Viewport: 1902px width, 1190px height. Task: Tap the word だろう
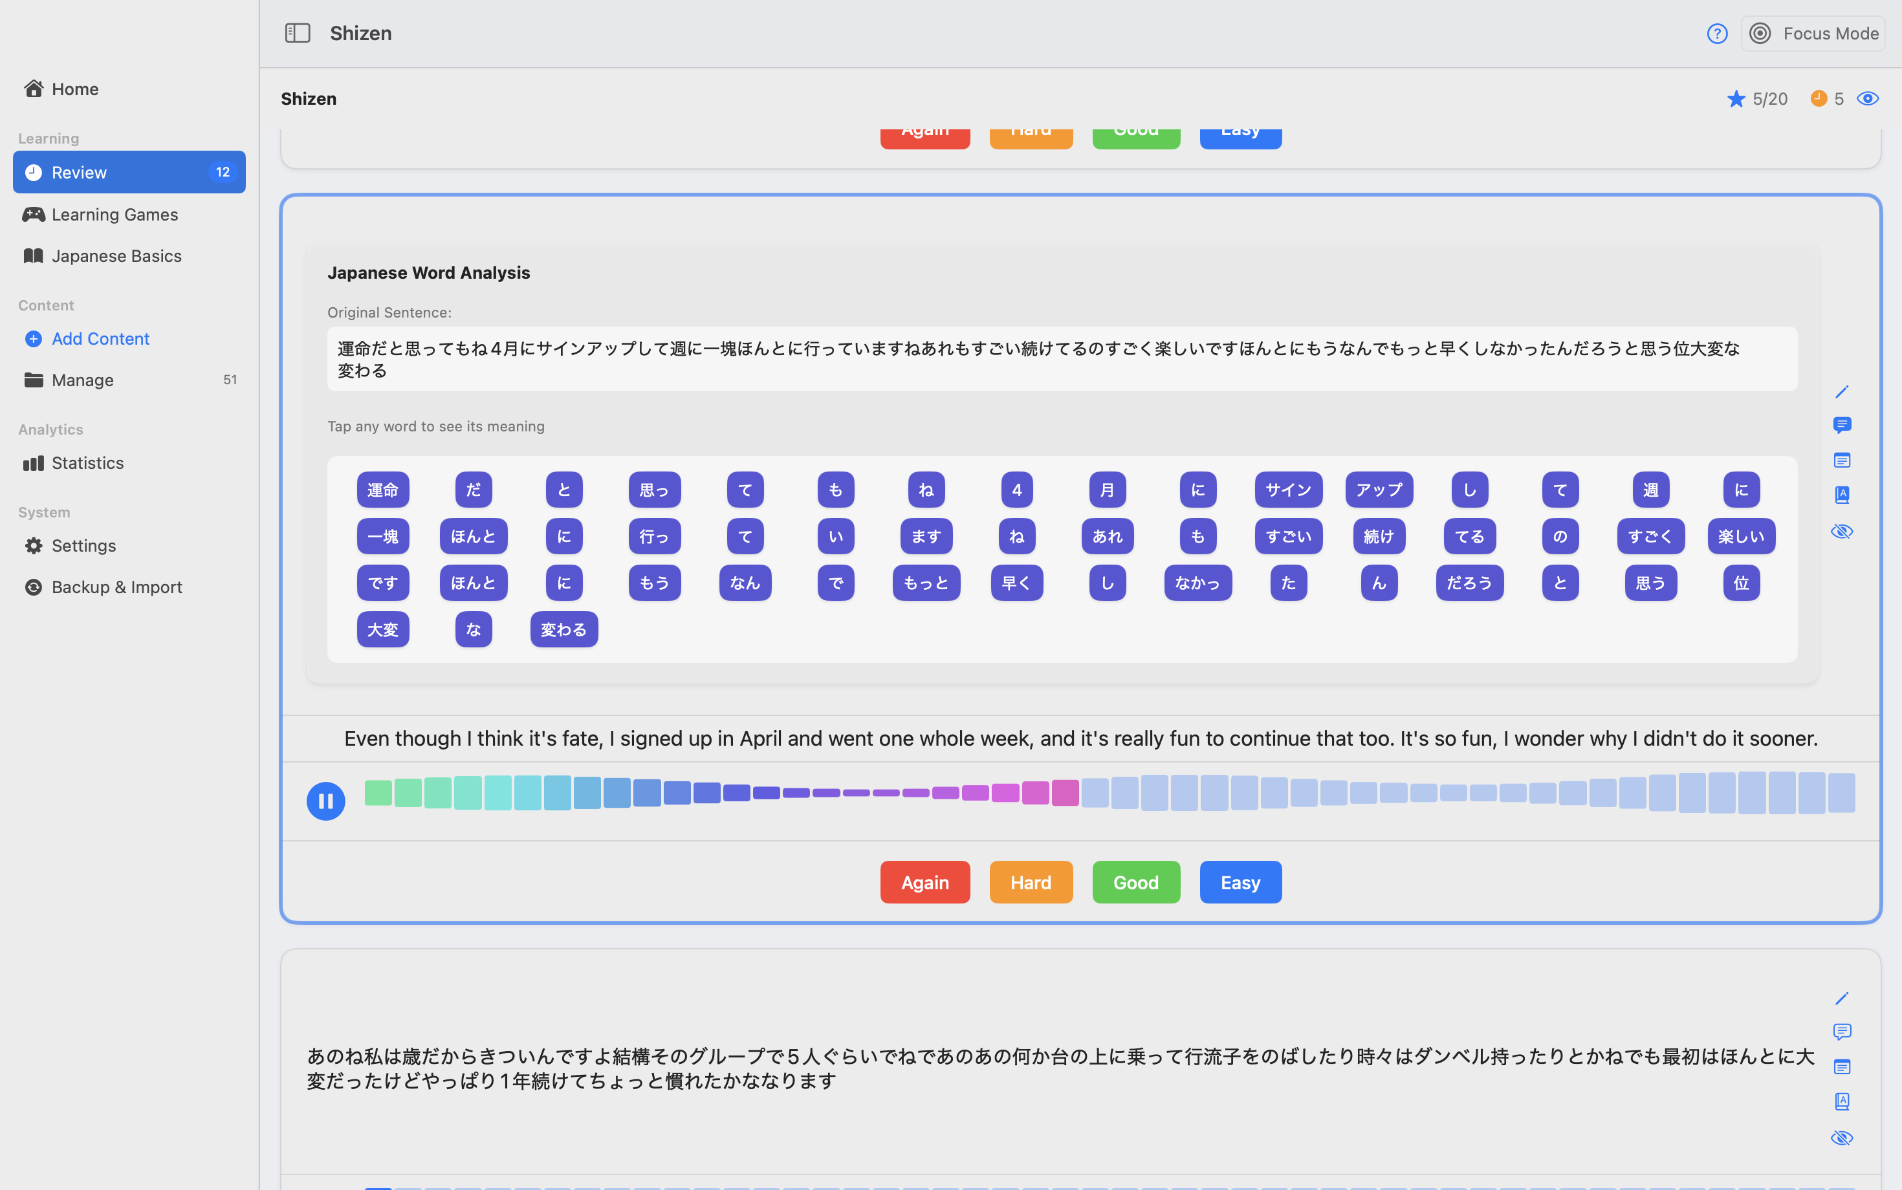1470,583
